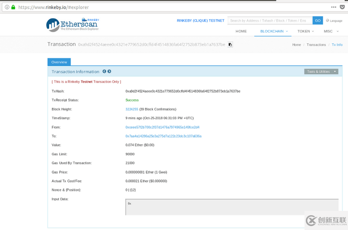The height and width of the screenshot is (230, 348).
Task: Click the Transactions breadcrumb link
Action: (316, 45)
